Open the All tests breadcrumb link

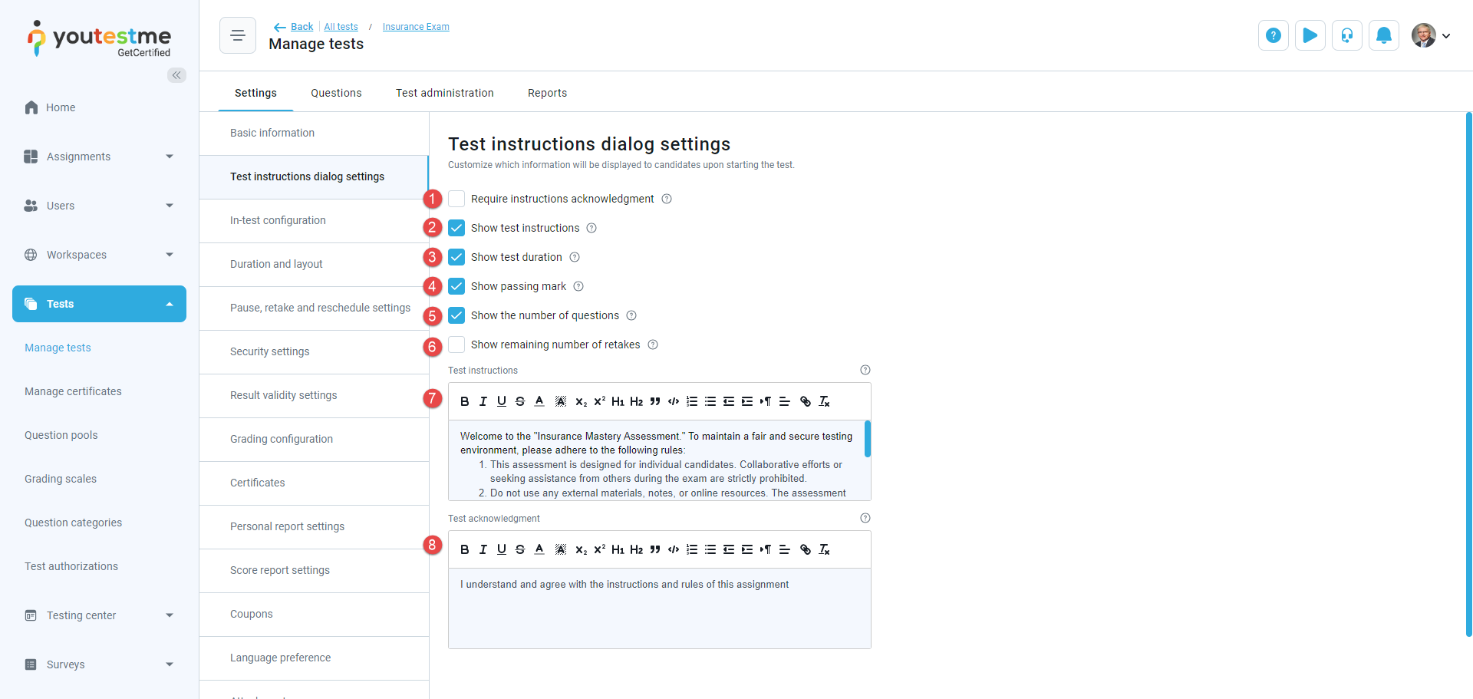point(341,27)
